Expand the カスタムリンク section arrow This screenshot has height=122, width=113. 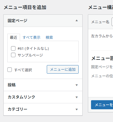coord(77,97)
